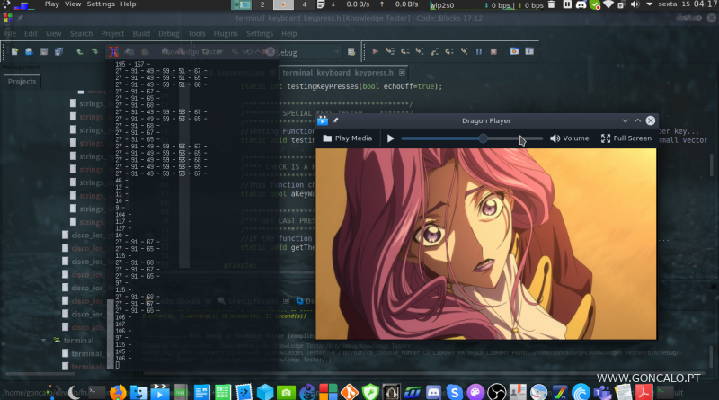Click the Dragon Player seek slider handle
Screen dimensions: 719x400
coord(483,138)
